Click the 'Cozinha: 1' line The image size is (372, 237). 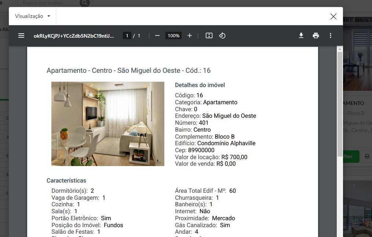pyautogui.click(x=66, y=204)
